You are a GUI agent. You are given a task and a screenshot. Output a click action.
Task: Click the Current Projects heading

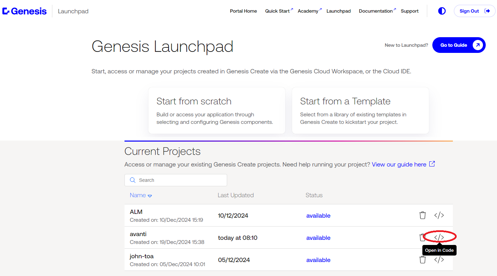coord(162,151)
